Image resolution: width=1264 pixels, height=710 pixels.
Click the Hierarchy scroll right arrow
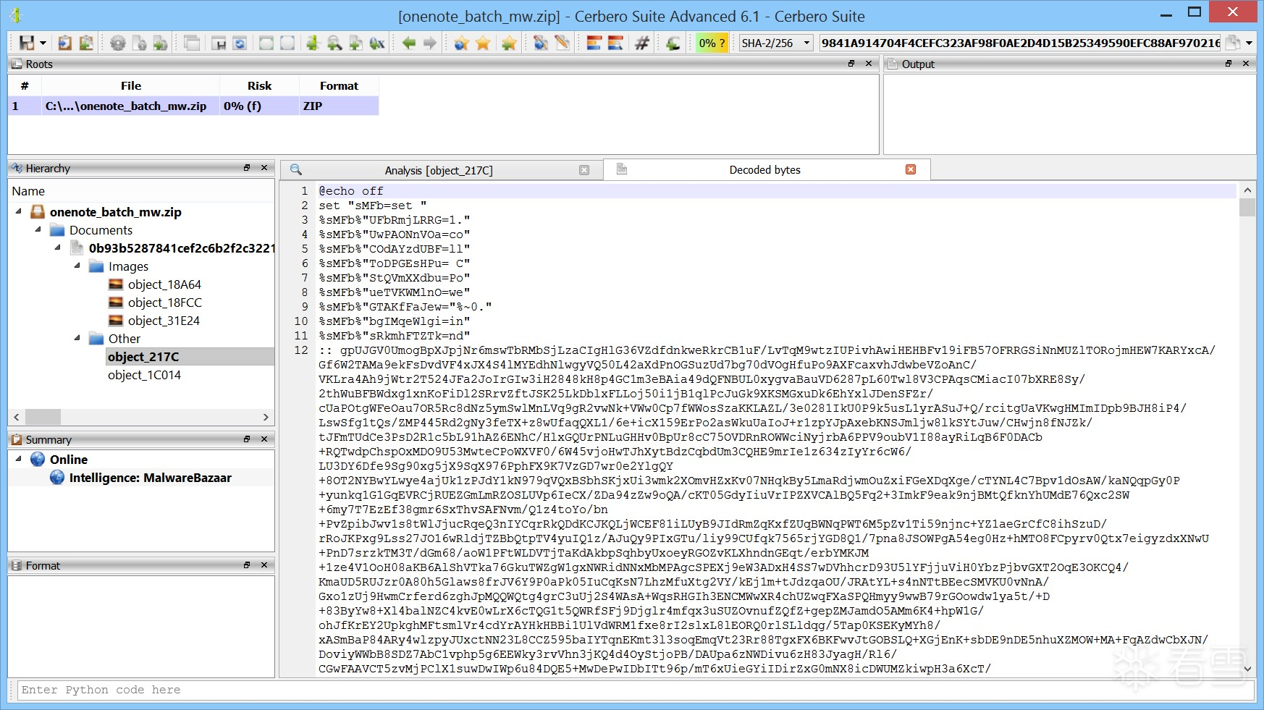coord(266,417)
